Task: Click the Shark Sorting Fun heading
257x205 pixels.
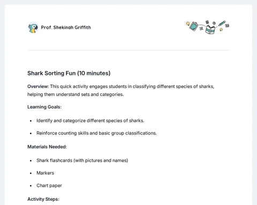Action: (69, 73)
